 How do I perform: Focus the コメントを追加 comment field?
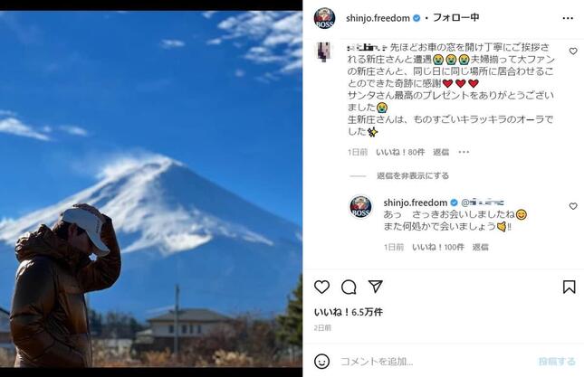432,362
